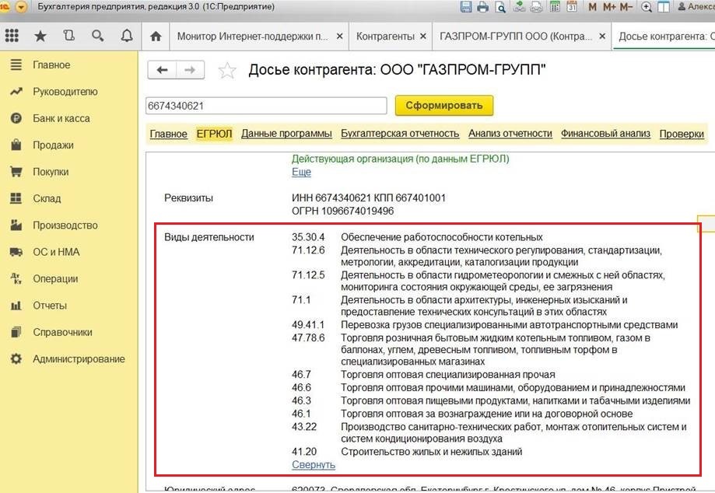Open Favorites star in top panel
This screenshot has height=493, width=715.
pos(40,36)
